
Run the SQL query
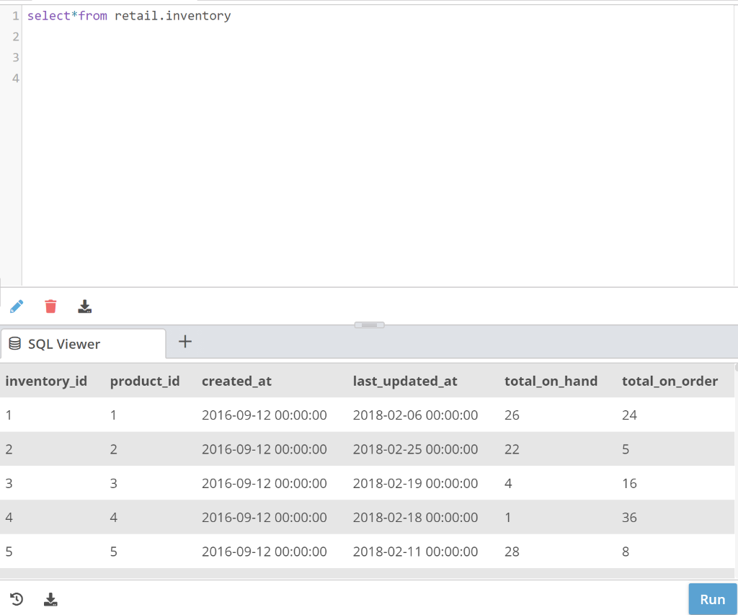[712, 599]
